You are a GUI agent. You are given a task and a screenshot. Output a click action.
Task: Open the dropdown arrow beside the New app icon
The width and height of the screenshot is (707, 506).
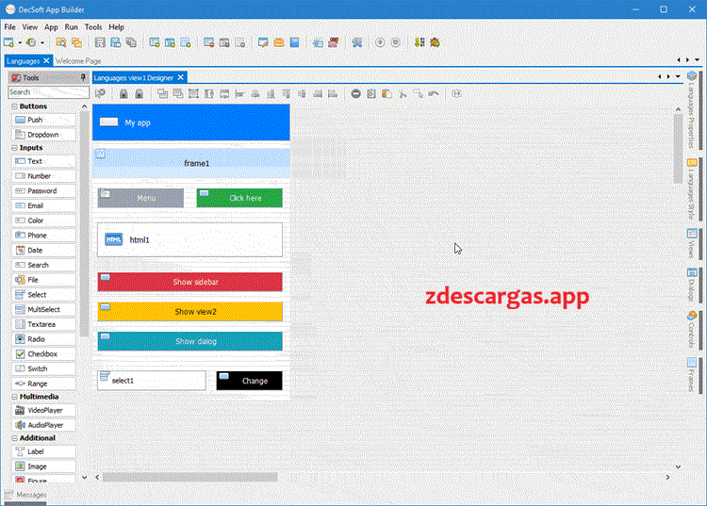[x=20, y=42]
